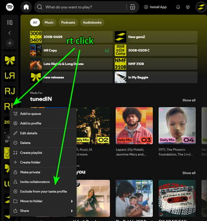Click the Edit details pencil icon
This screenshot has width=207, height=221.
coord(15,133)
